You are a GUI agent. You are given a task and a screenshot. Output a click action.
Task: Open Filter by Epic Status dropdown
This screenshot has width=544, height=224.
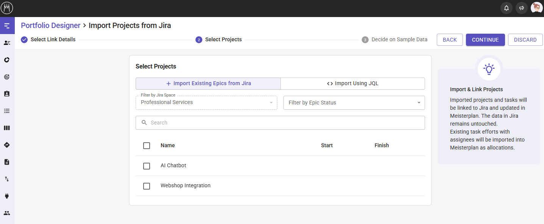click(354, 103)
